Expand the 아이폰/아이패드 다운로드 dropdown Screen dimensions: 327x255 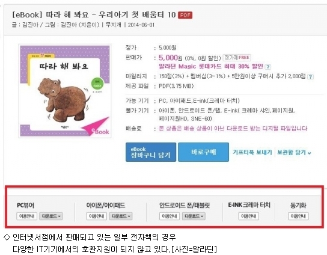pyautogui.click(x=121, y=216)
